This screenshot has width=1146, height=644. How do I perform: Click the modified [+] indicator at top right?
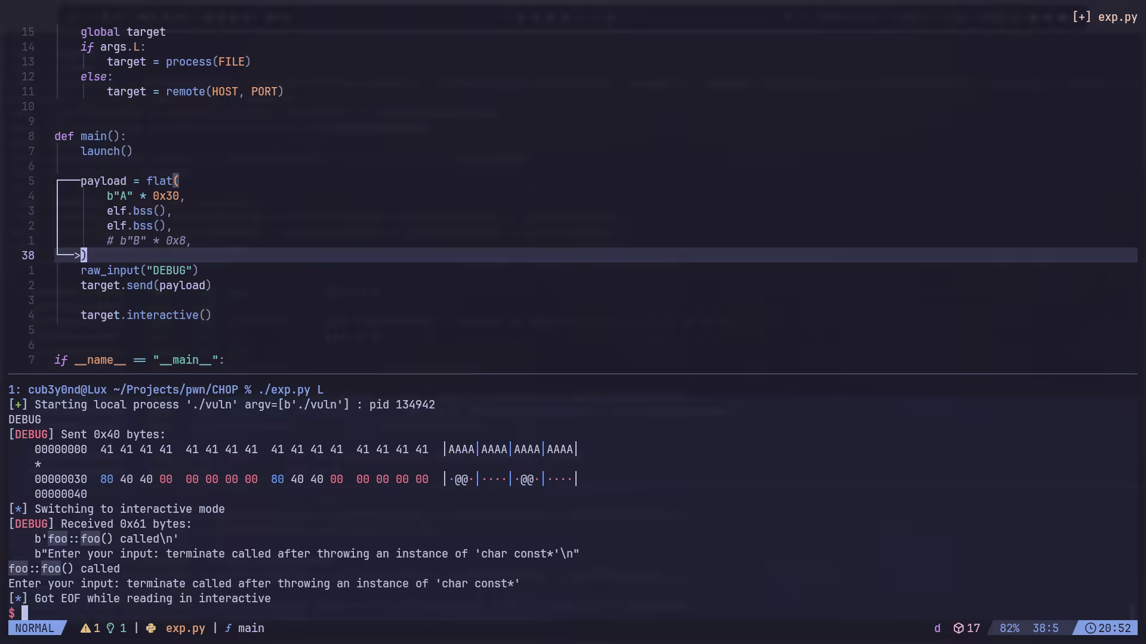[x=1081, y=17]
